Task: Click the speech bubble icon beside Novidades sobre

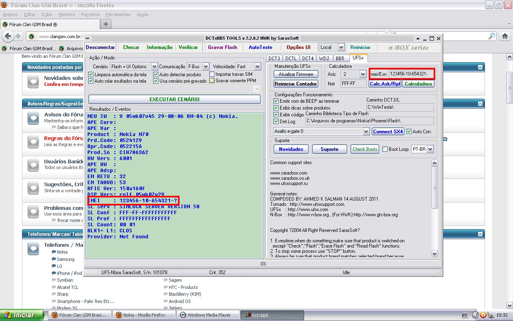Action: tap(33, 81)
